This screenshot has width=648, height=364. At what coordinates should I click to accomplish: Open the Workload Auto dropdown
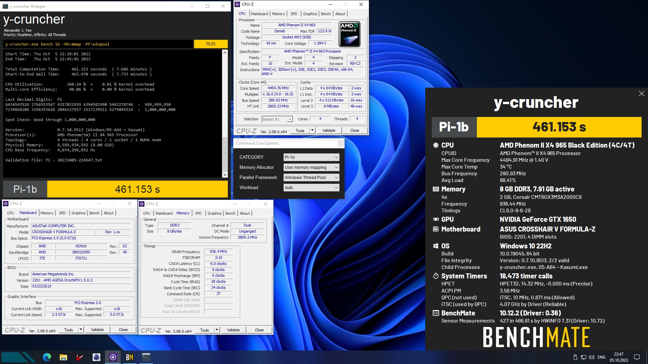point(311,188)
